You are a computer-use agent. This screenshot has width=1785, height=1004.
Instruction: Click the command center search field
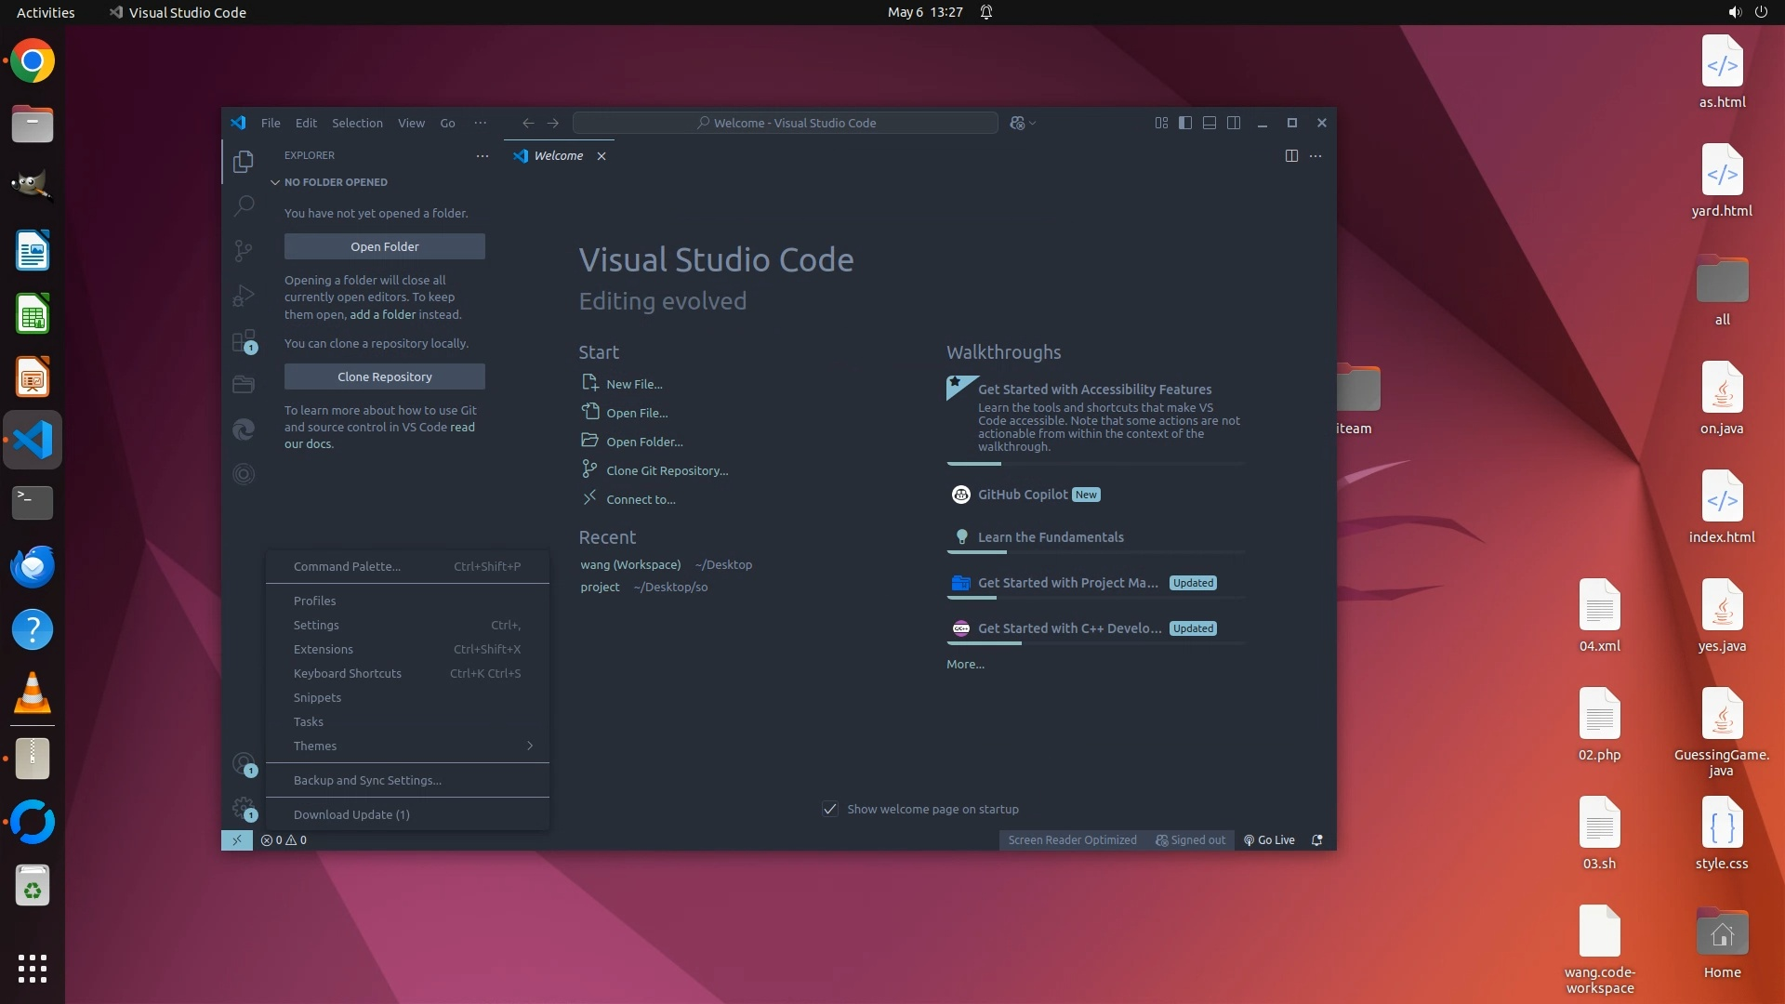point(786,123)
